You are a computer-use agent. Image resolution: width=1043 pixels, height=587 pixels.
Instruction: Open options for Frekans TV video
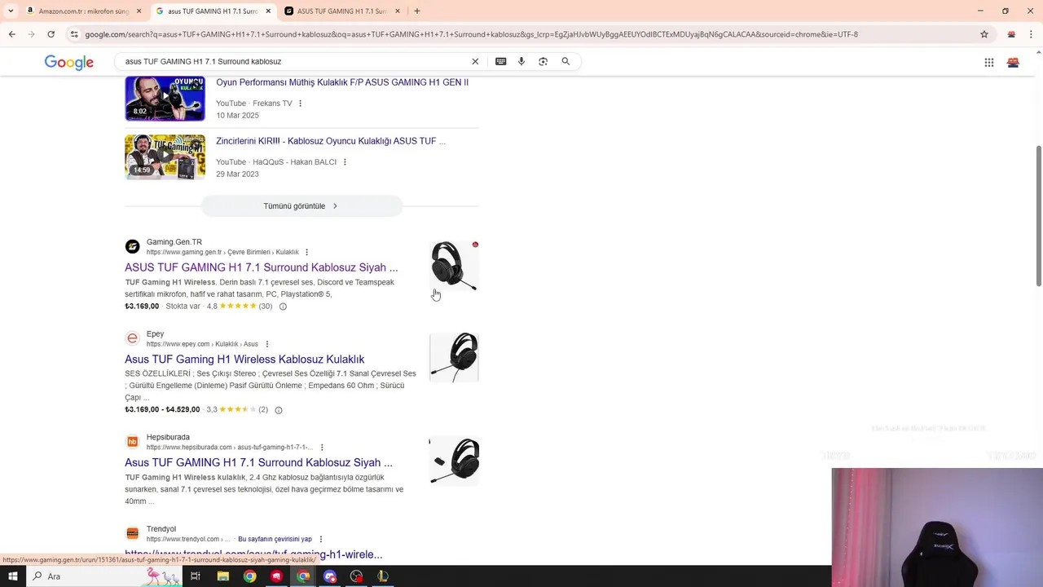(300, 104)
